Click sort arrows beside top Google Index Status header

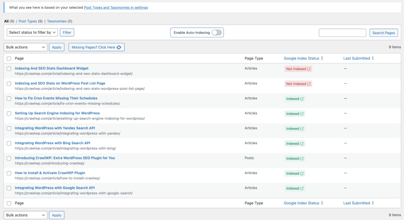pyautogui.click(x=322, y=58)
